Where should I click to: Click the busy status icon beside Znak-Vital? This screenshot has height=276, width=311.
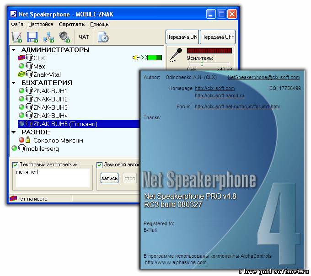point(21,74)
